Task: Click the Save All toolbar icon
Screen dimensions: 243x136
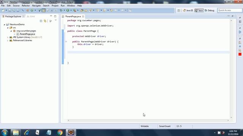Action: pos(14,10)
